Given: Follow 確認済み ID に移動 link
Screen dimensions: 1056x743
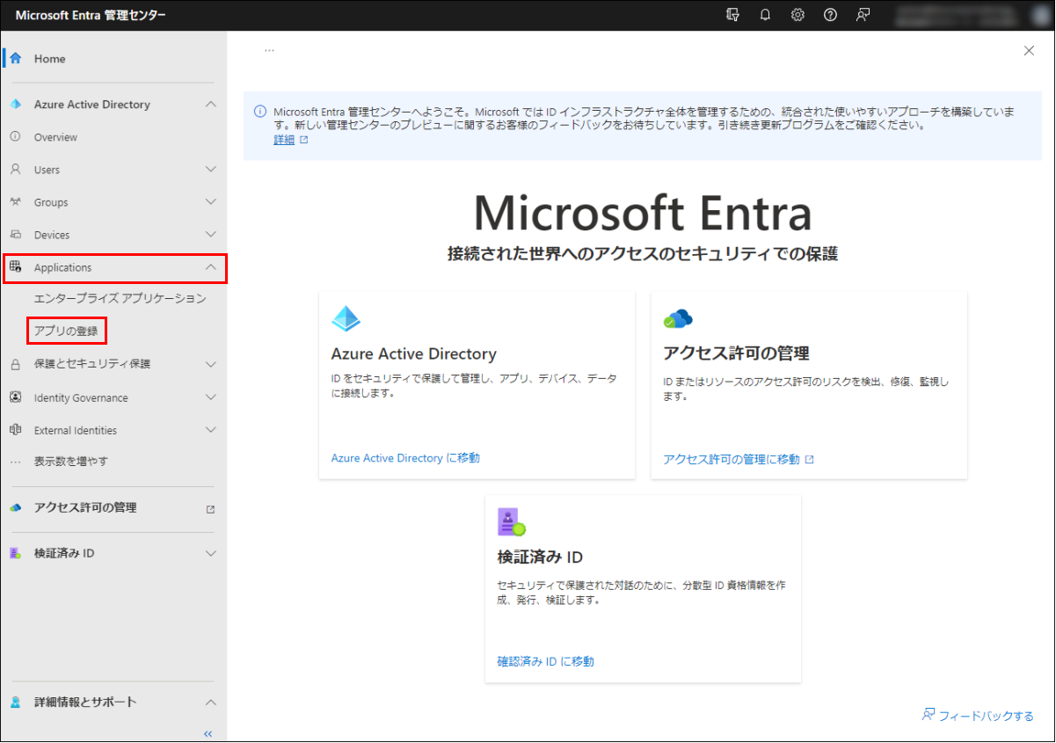Looking at the screenshot, I should [x=545, y=661].
